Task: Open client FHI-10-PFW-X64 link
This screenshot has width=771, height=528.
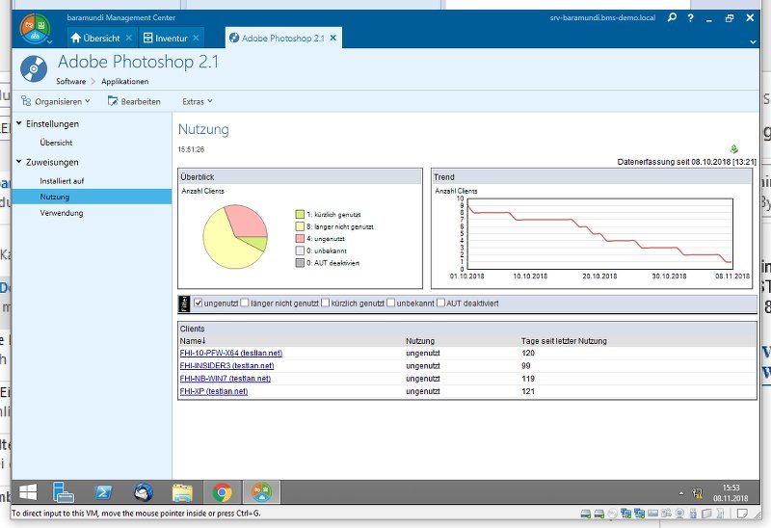Action: (231, 353)
